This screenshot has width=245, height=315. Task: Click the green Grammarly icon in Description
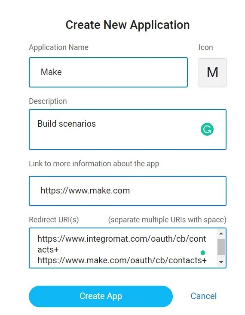coord(207,129)
